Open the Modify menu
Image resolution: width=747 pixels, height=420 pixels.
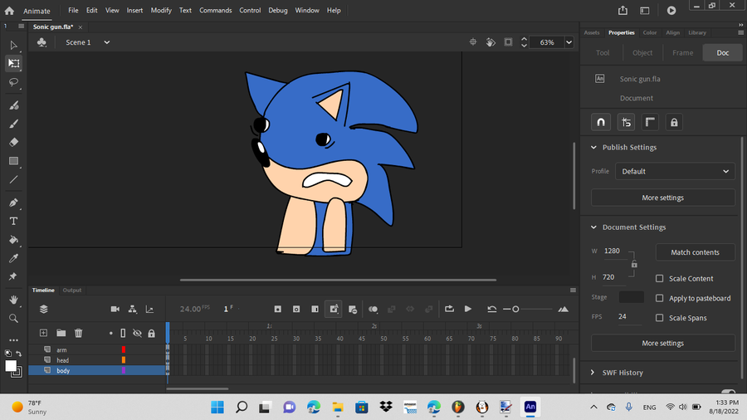pos(161,11)
